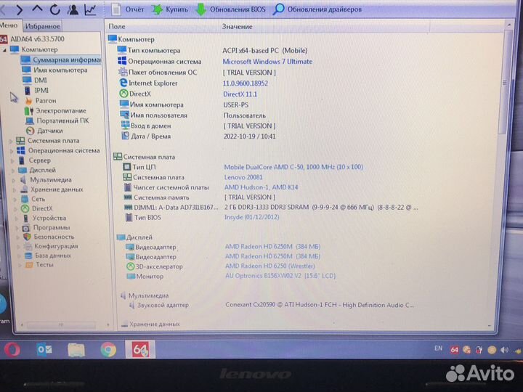
Task: Click the Up level arrow icon
Action: click(37, 9)
